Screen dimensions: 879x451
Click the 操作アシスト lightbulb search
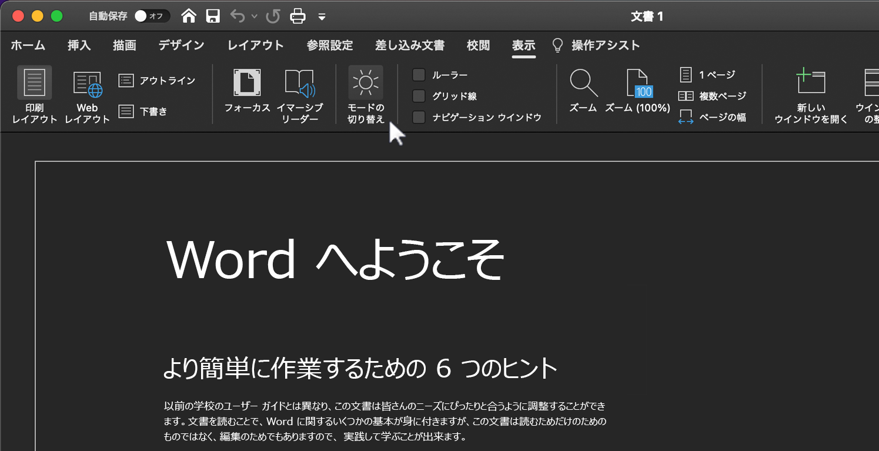click(596, 45)
